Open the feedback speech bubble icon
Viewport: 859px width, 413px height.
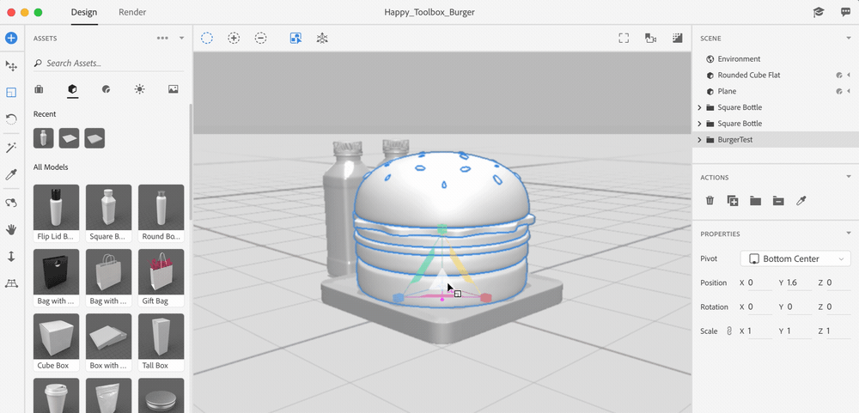(x=846, y=12)
